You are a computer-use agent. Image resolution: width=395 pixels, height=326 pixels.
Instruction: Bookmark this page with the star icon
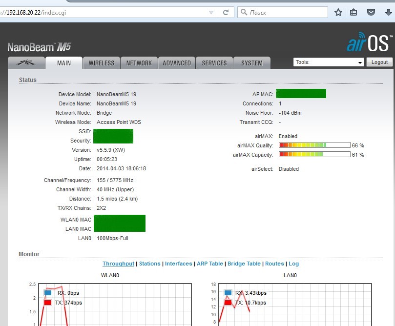[338, 12]
